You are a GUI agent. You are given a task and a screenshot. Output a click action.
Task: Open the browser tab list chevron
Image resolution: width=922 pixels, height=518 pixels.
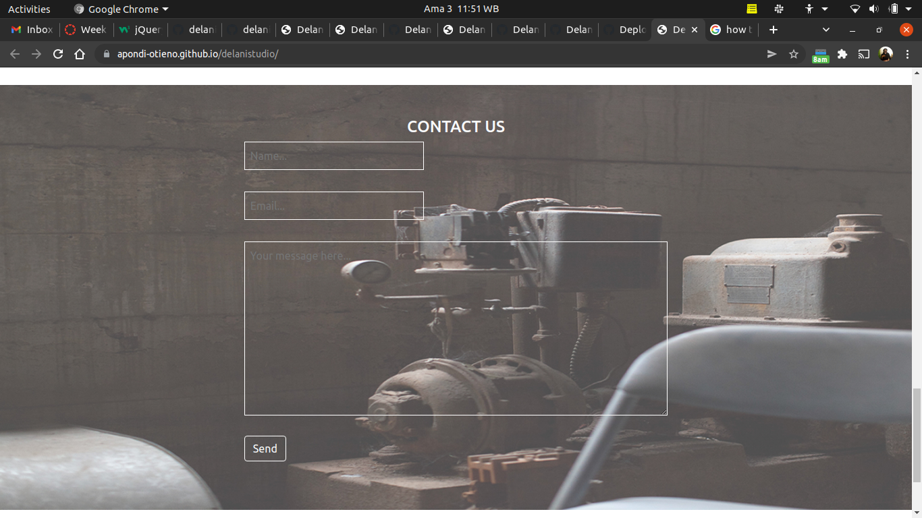(826, 30)
